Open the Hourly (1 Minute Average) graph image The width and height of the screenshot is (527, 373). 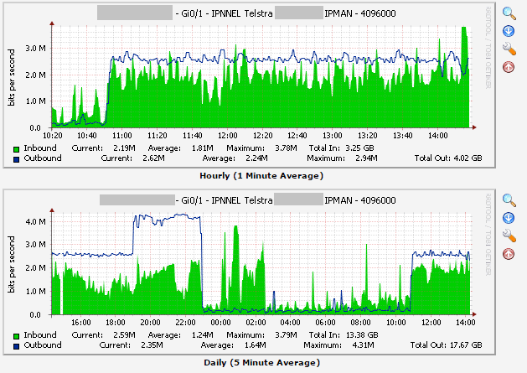pos(249,85)
